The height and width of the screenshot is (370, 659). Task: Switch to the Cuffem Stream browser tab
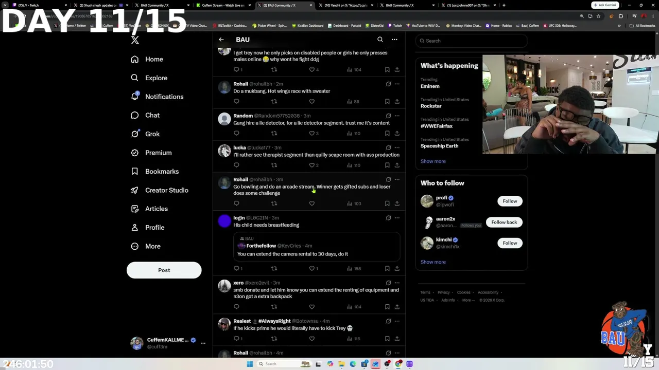(224, 5)
